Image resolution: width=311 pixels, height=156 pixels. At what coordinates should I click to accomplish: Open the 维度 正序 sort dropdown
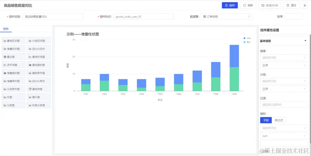click(x=284, y=65)
